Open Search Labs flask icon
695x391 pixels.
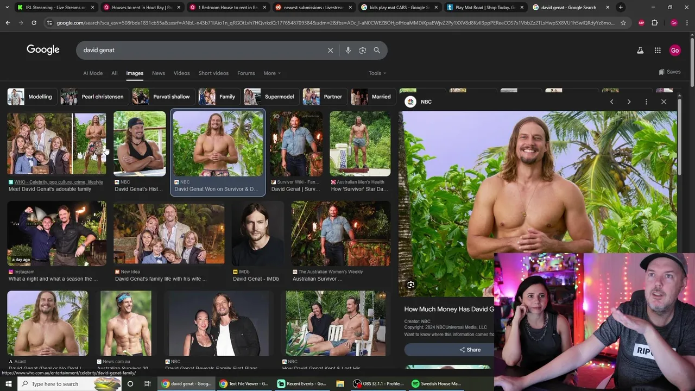click(640, 50)
